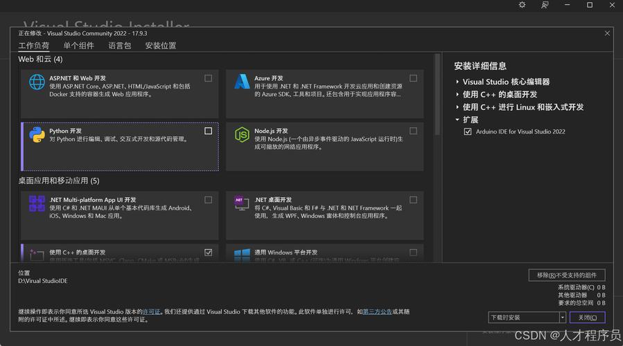Open the 许可证 link

click(x=152, y=312)
